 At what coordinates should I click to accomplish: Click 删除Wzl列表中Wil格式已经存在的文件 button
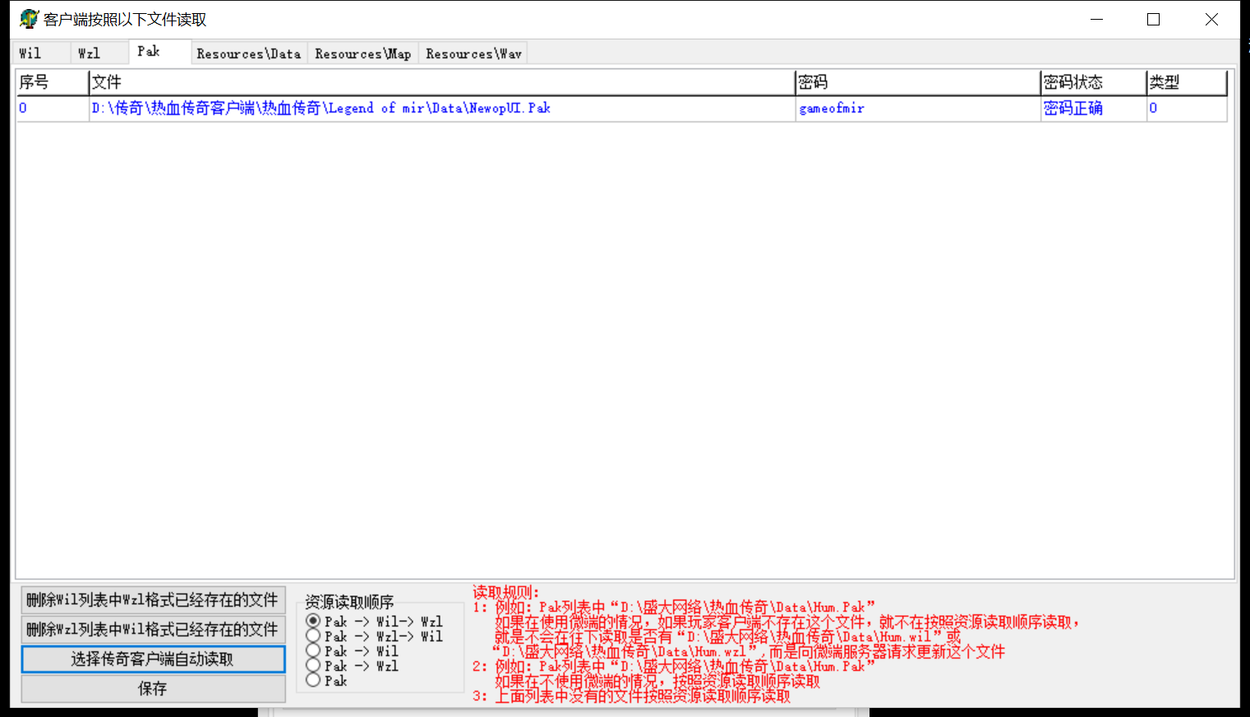pos(153,629)
